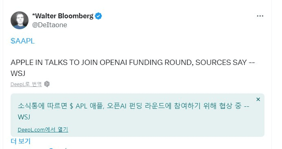This screenshot has width=282, height=149.
Task: Open the 'DeepL.com에서 열기' link
Action: pos(43,130)
